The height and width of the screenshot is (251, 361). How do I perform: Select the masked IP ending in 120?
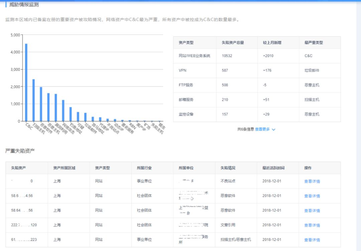click(24, 225)
